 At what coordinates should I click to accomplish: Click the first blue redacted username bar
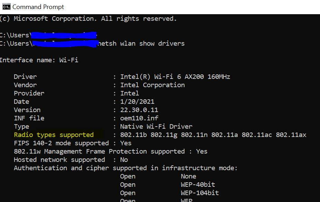pos(64,35)
